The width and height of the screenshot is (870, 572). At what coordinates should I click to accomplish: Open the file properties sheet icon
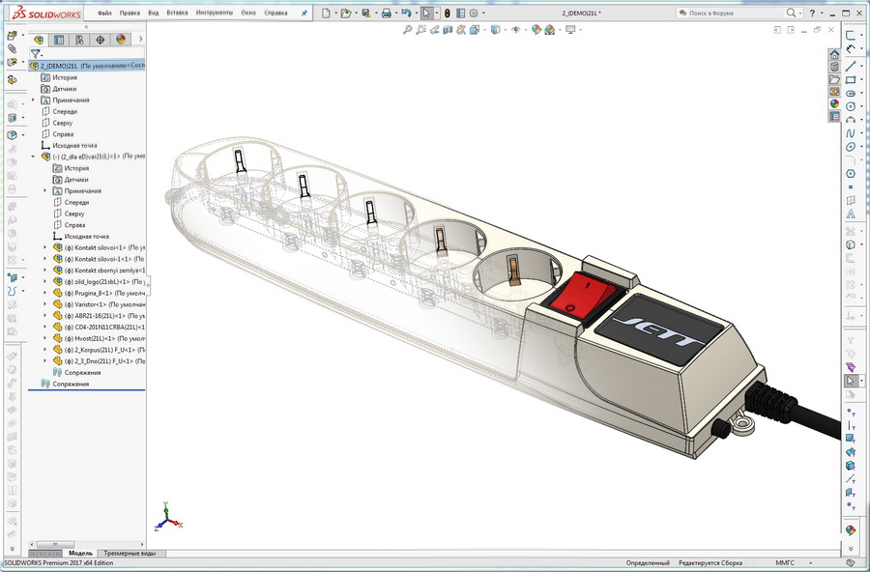(460, 13)
